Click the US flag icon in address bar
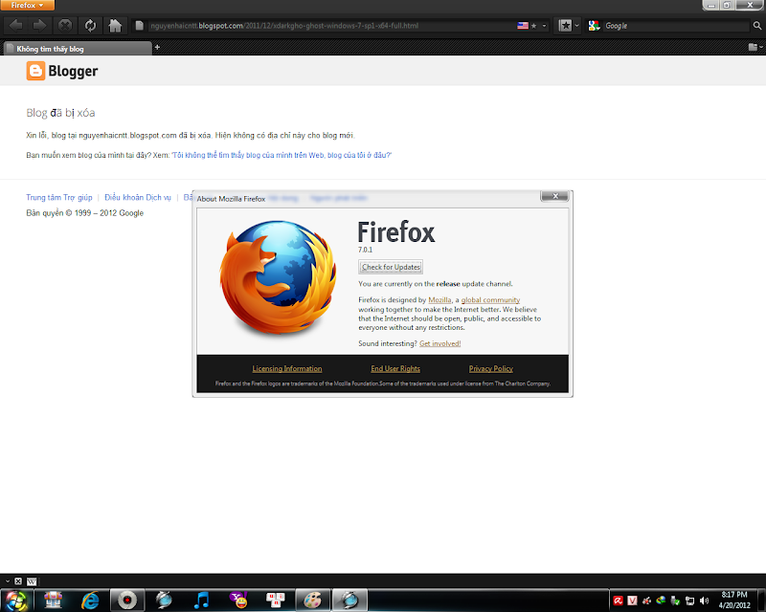This screenshot has height=612, width=766. (x=523, y=26)
